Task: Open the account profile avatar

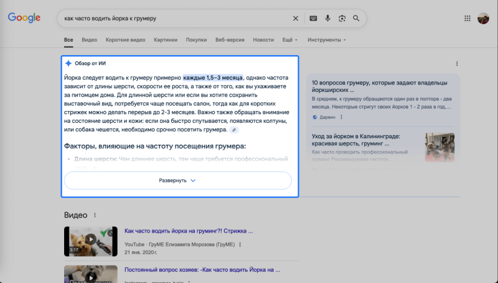Action: pos(483,19)
